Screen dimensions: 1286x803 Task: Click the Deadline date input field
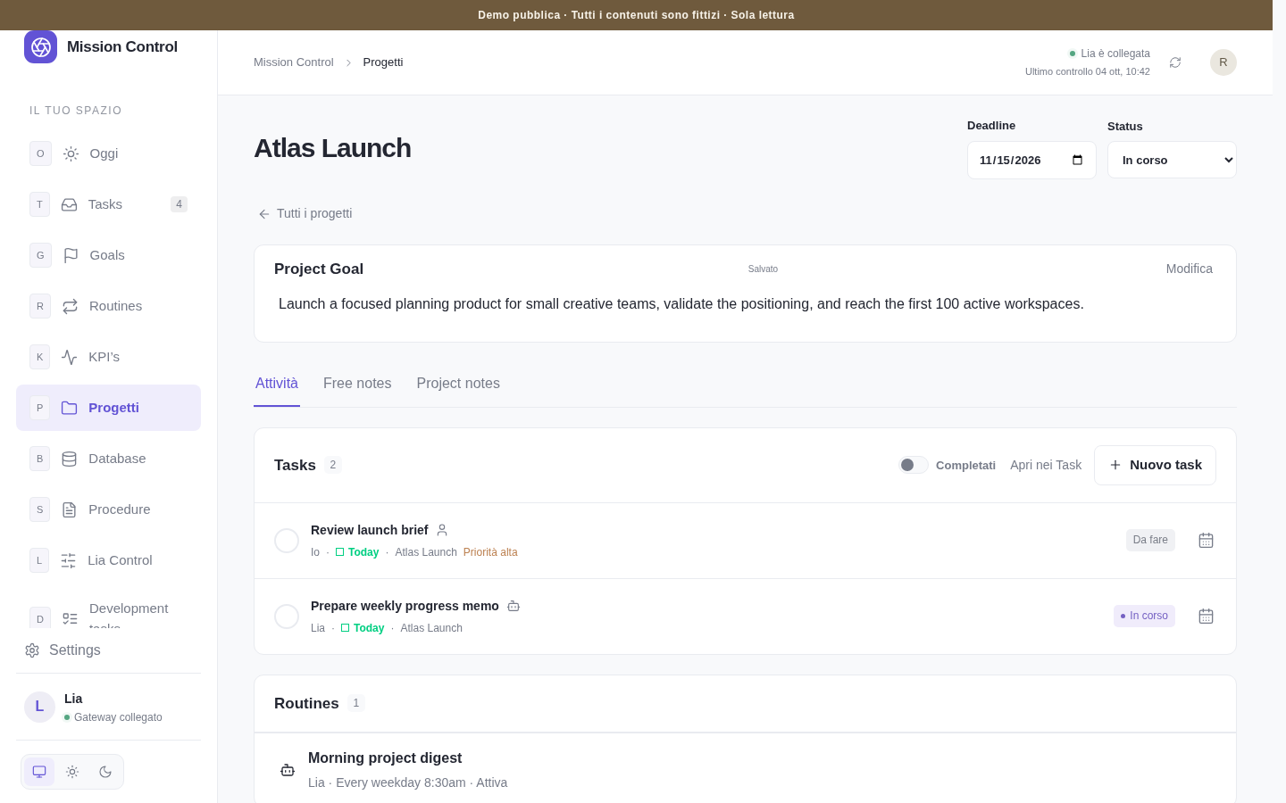[x=1031, y=161]
